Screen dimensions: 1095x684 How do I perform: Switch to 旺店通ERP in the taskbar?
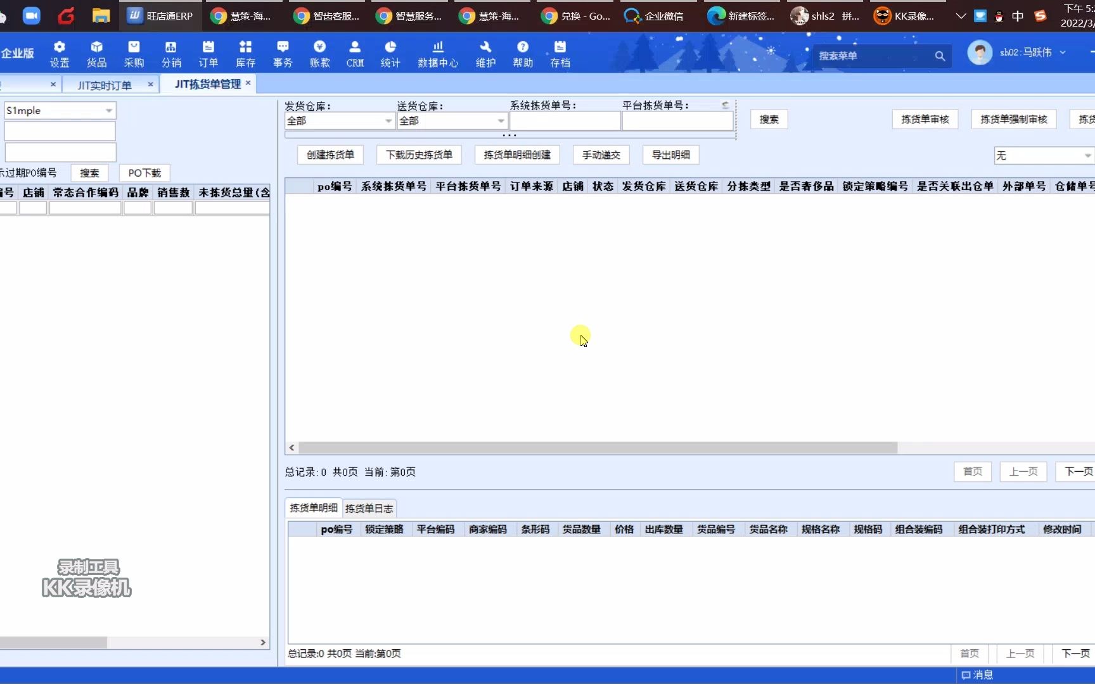coord(160,16)
